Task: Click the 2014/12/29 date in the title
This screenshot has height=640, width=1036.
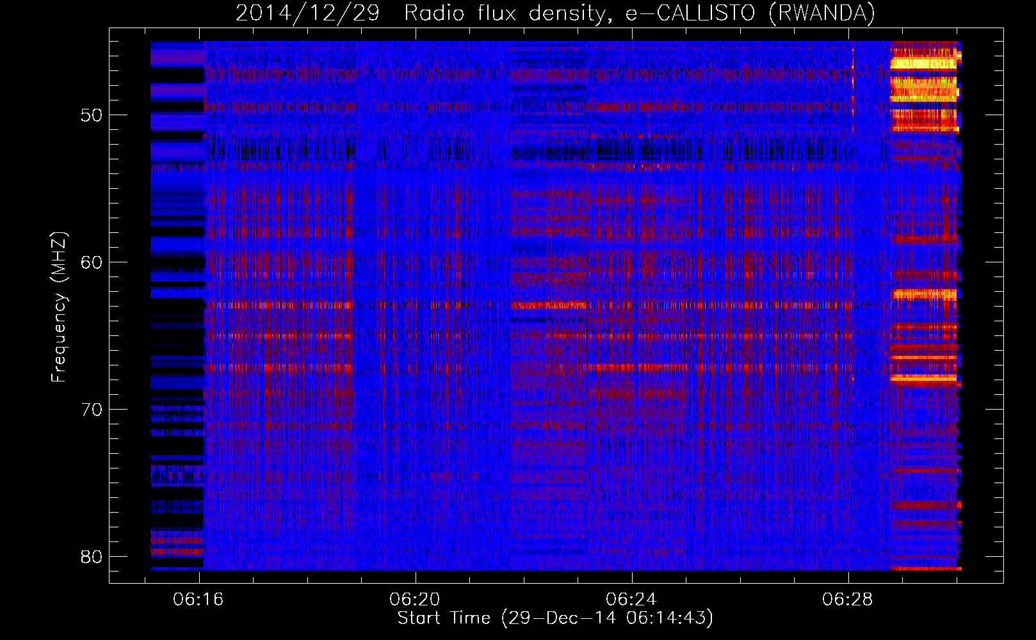Action: click(308, 13)
